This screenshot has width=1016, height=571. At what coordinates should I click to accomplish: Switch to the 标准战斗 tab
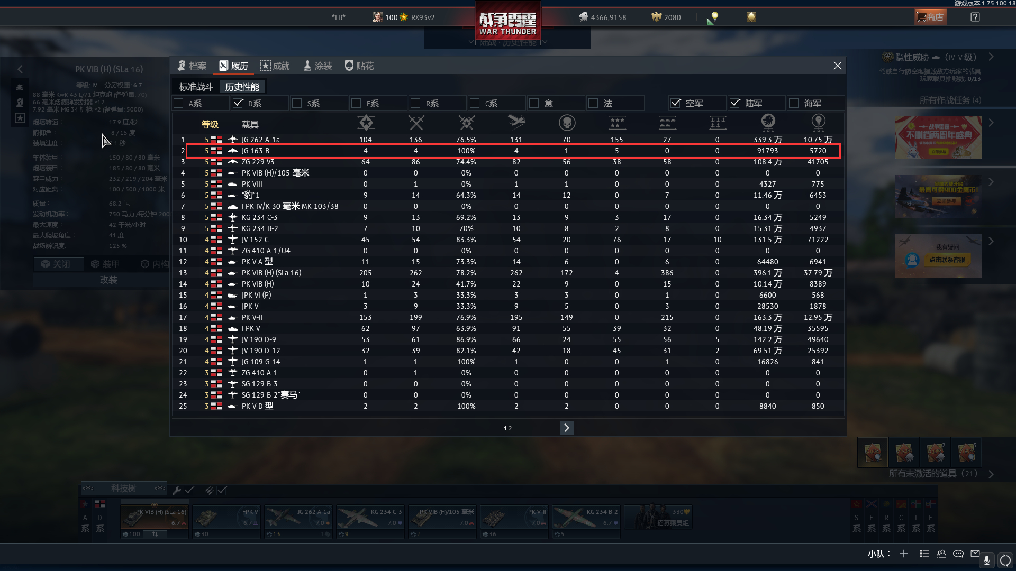click(x=196, y=87)
